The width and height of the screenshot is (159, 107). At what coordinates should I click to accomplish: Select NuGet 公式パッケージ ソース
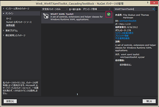point(19,22)
